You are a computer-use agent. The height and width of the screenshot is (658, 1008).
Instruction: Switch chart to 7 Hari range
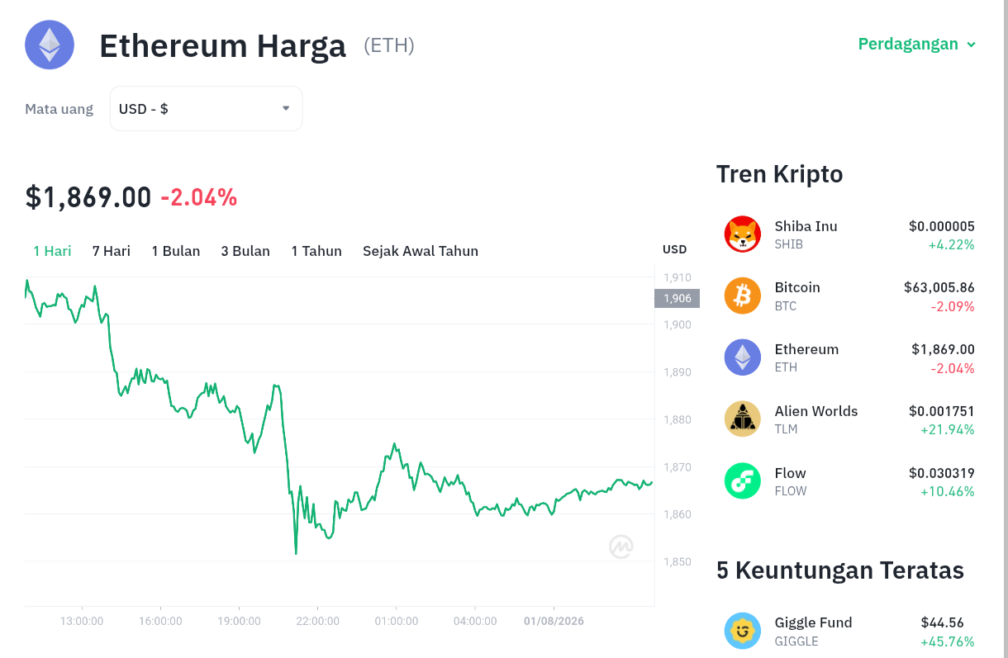[112, 251]
